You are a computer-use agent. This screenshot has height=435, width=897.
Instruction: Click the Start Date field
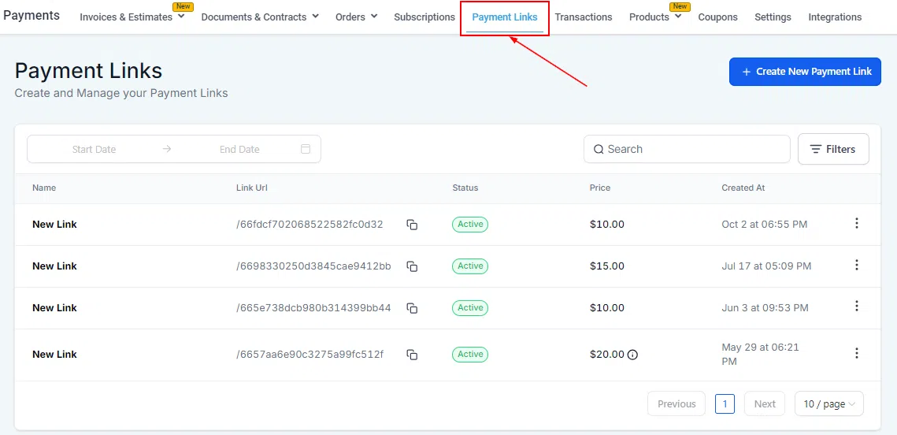click(x=94, y=150)
